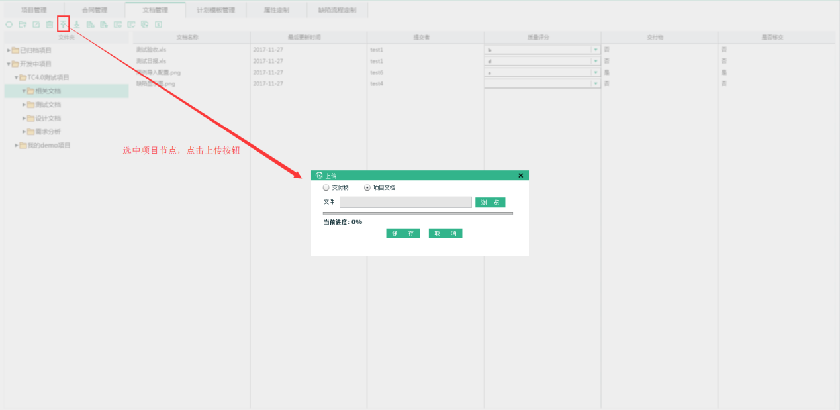Select the 交付物 radio button
Image resolution: width=840 pixels, height=410 pixels.
(326, 187)
